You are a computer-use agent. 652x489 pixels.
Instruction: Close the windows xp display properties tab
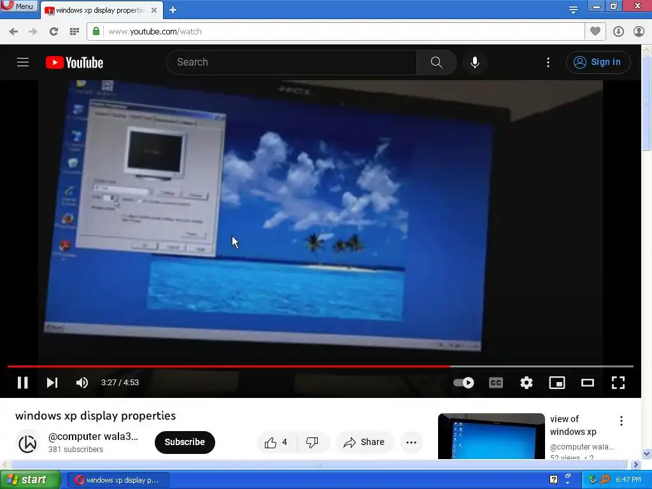pos(154,10)
